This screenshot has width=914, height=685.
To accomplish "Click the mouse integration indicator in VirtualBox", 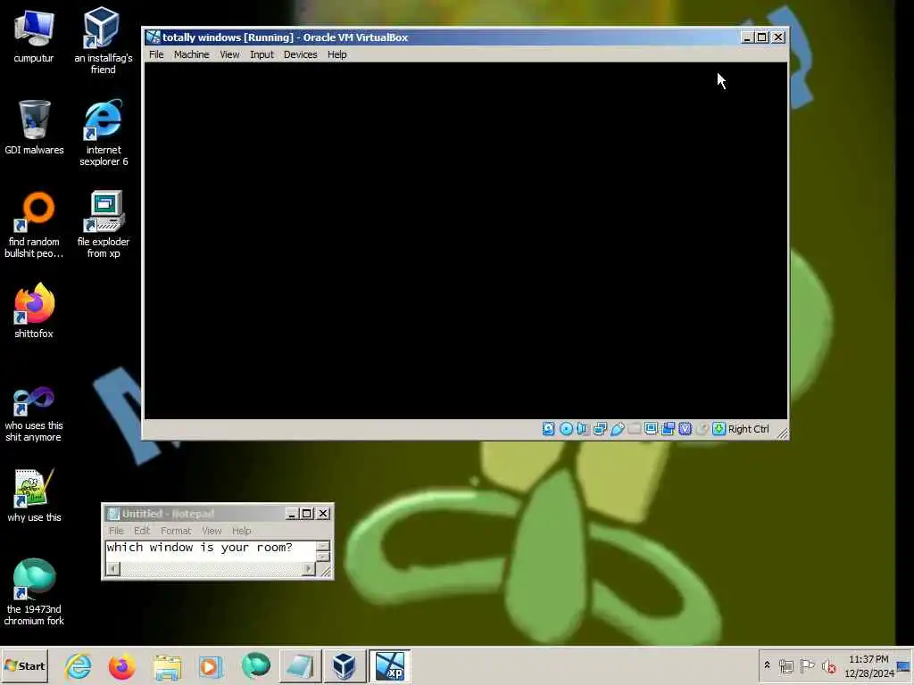I will [702, 429].
